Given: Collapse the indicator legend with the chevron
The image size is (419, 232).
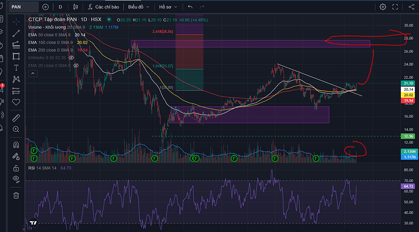Looking at the screenshot, I should click(33, 73).
